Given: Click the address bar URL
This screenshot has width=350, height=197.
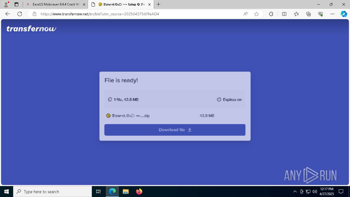Looking at the screenshot, I should (x=100, y=14).
